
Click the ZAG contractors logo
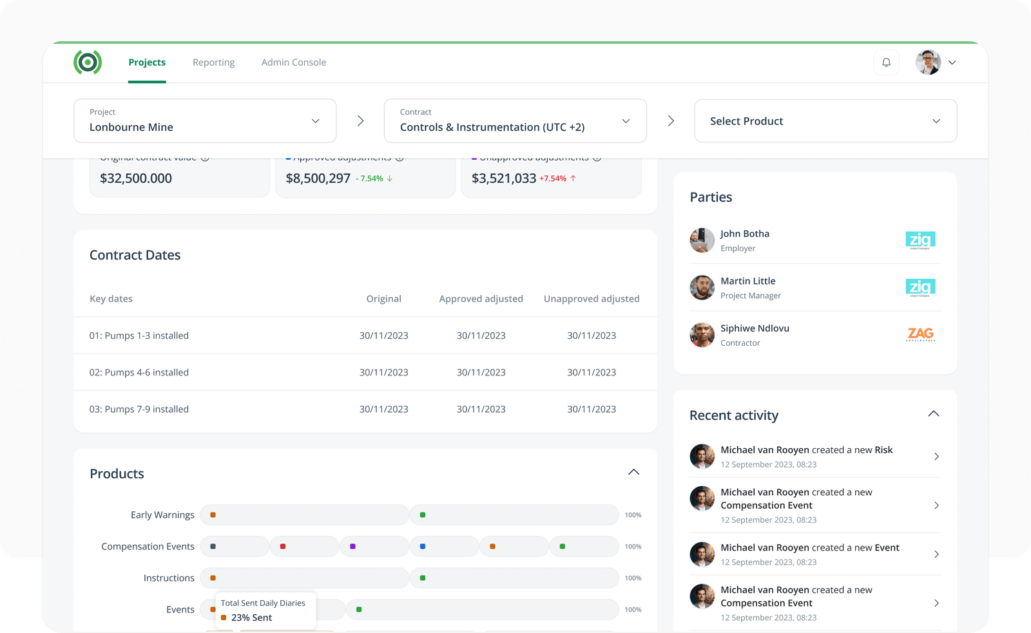click(921, 334)
